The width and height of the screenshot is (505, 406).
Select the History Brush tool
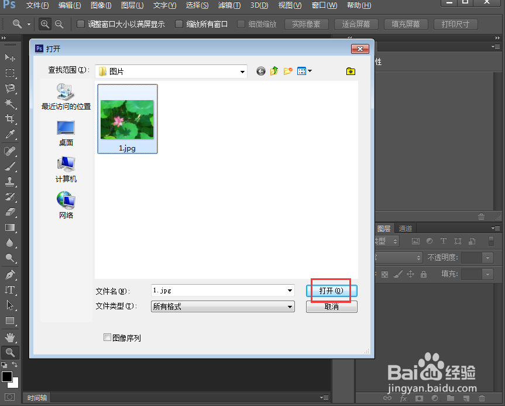[10, 197]
